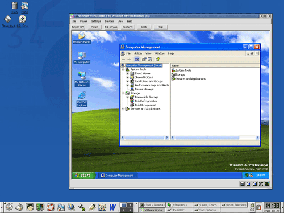Collapse the Storage tree node
The image size is (284, 213).
(123, 93)
